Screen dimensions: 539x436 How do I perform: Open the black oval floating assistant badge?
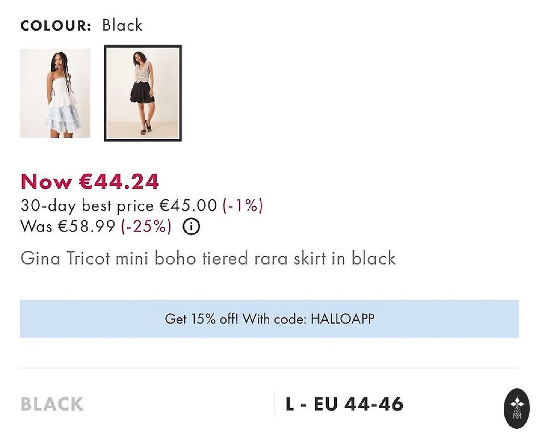(517, 408)
